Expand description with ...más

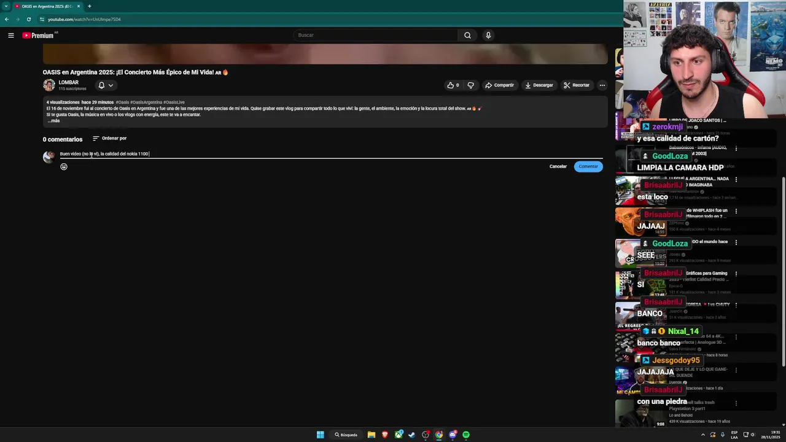[53, 121]
